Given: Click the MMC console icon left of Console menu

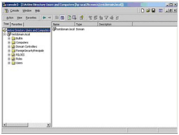Looking at the screenshot, I should (7, 11).
